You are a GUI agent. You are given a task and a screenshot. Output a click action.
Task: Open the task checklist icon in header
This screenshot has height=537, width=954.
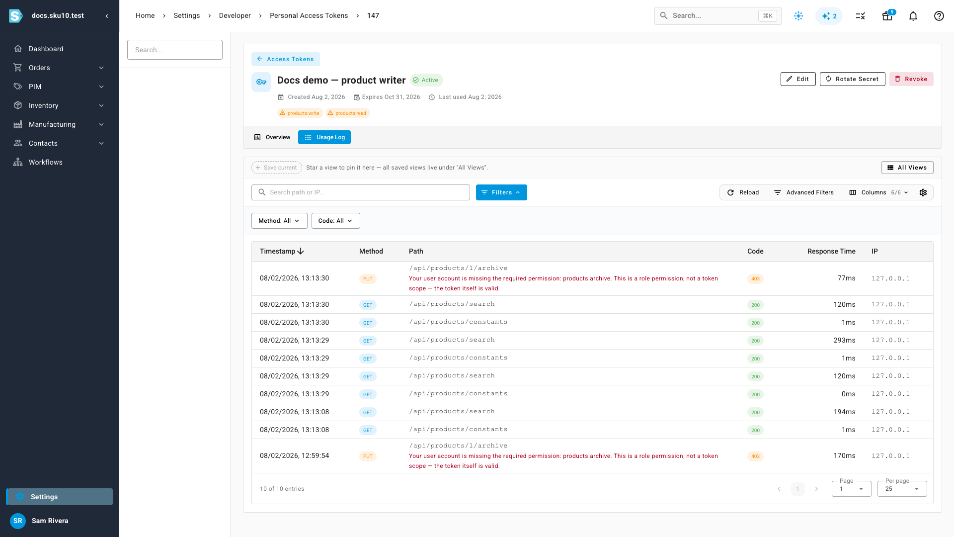pos(861,16)
